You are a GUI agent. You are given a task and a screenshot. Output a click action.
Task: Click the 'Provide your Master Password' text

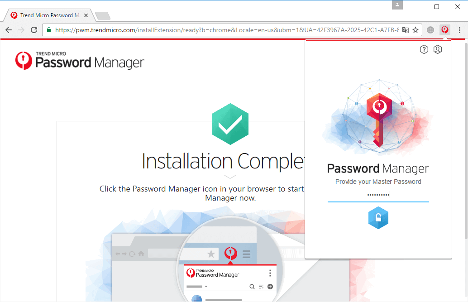[378, 182]
